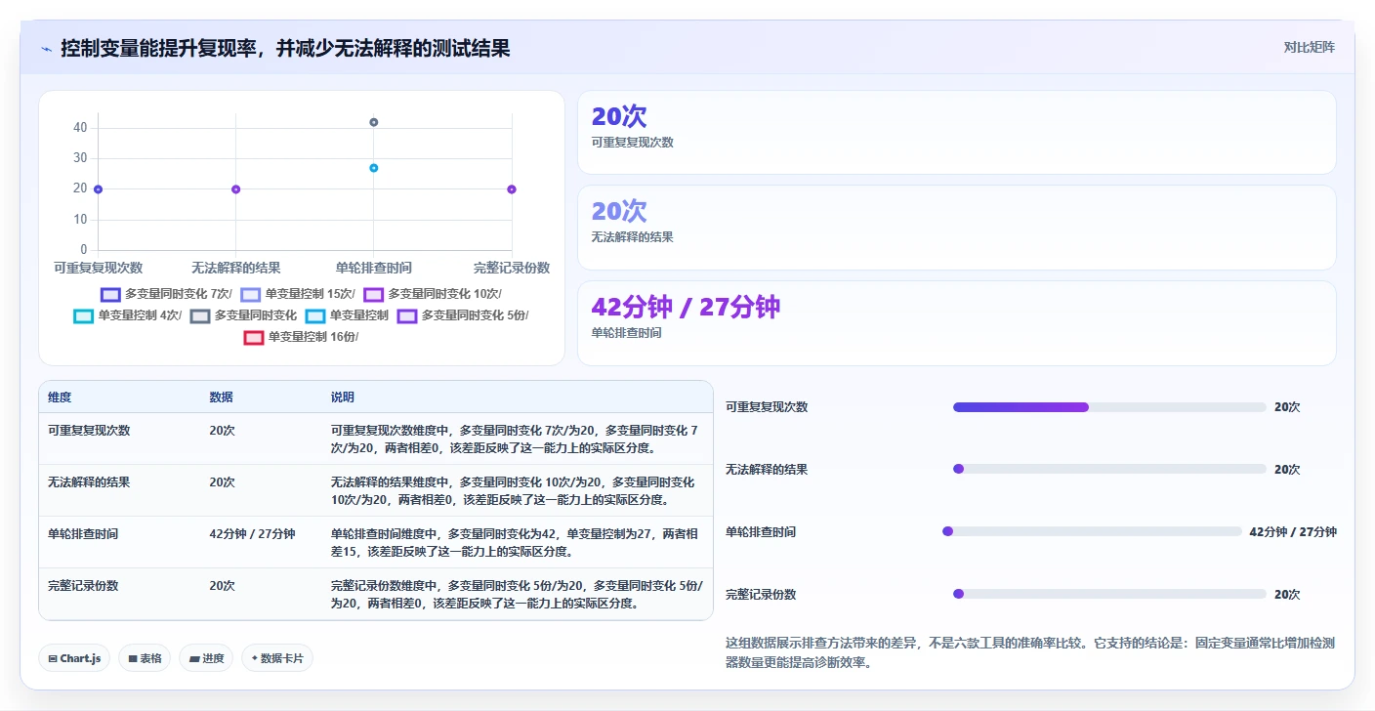
Task: Toggle legend entry 单变量控制 15次/
Action: (x=297, y=294)
